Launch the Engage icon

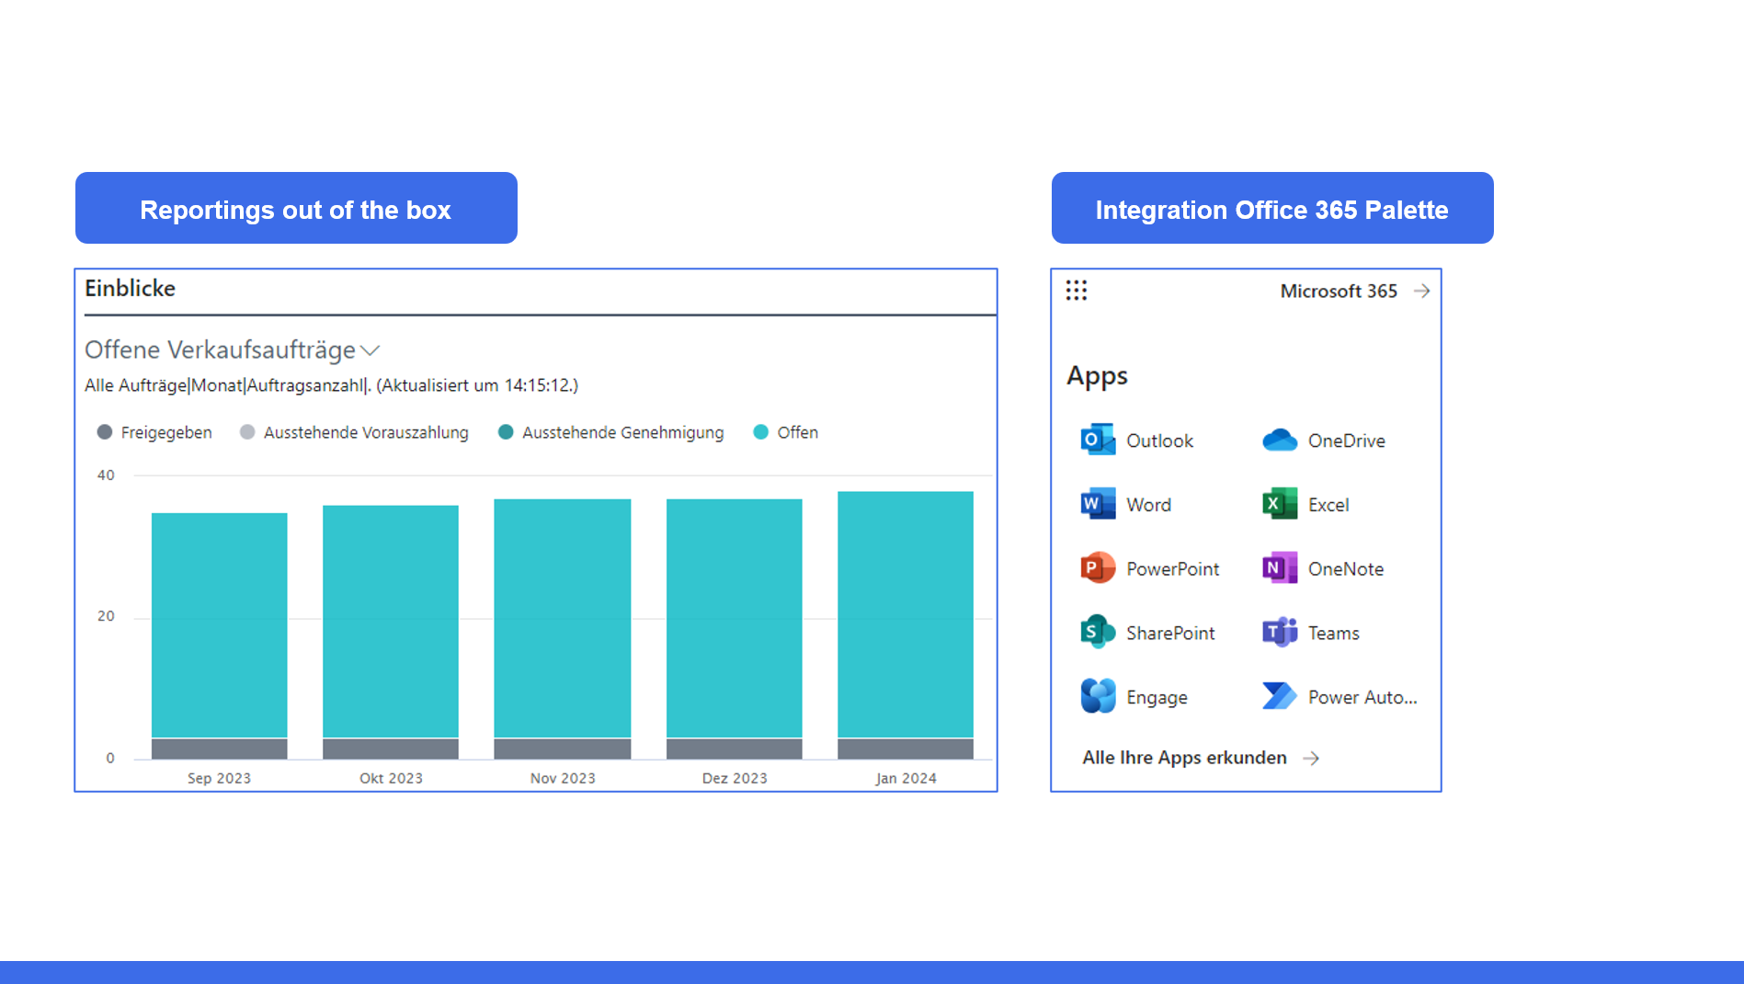1098,696
